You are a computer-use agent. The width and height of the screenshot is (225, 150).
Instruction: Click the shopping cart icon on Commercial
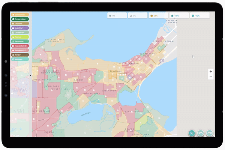[x=13, y=15]
